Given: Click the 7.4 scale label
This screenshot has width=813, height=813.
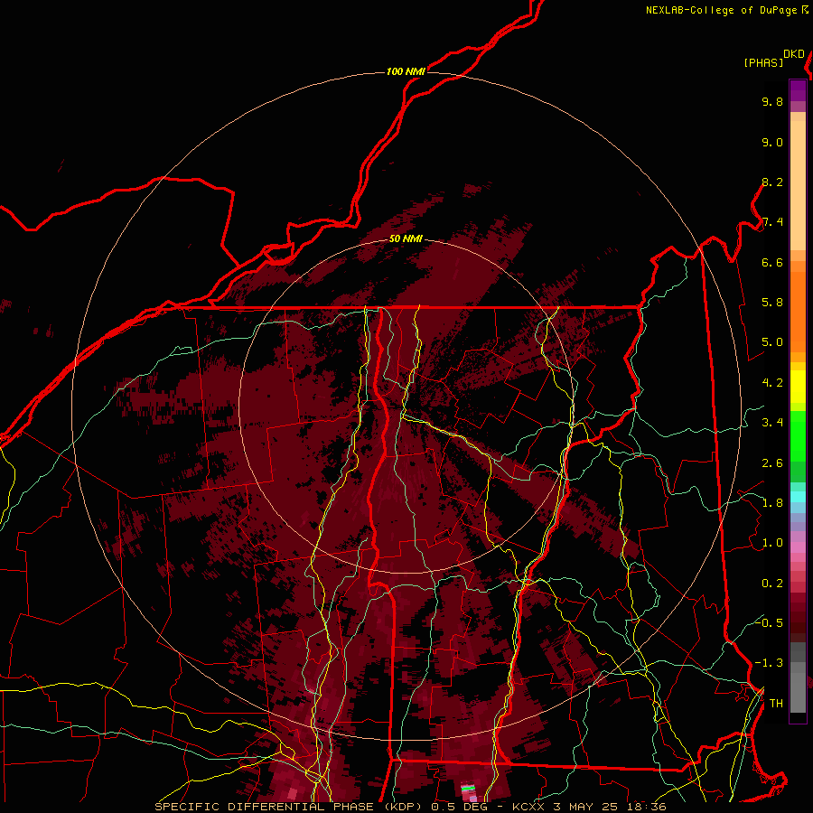Looking at the screenshot, I should point(772,222).
